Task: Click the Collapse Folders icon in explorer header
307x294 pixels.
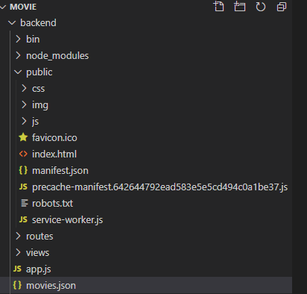Action: point(282,7)
